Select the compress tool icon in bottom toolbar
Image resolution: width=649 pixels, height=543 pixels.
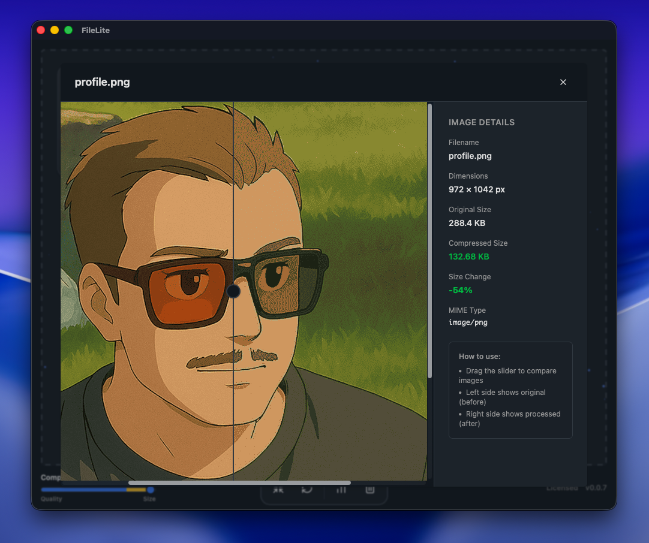pos(278,490)
